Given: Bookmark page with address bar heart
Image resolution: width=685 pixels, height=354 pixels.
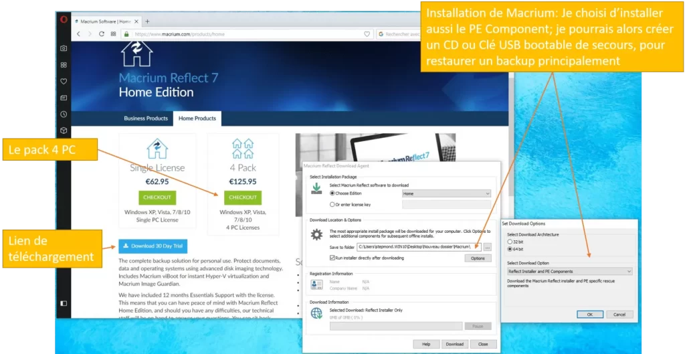Looking at the screenshot, I should 367,33.
